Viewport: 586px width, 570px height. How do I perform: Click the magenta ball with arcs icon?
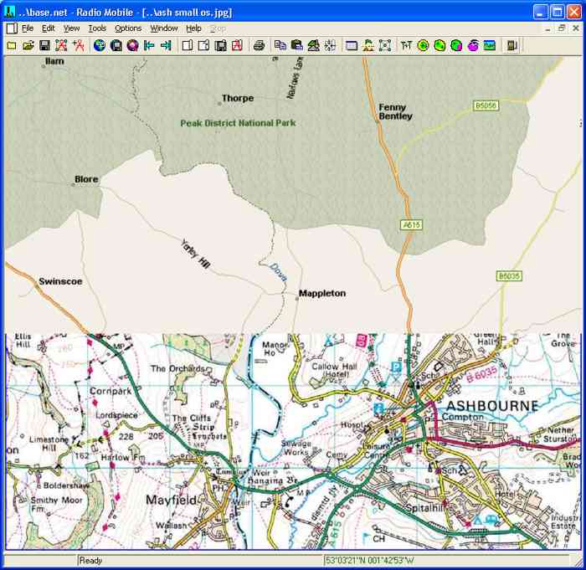pos(473,45)
